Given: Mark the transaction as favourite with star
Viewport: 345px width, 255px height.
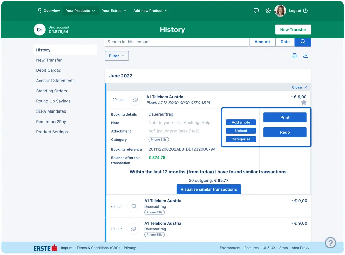Looking at the screenshot, I should 304,102.
